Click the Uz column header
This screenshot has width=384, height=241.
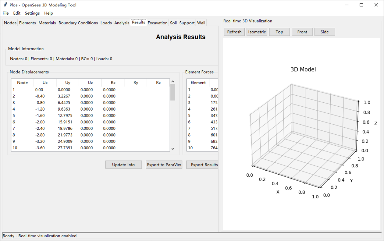[x=90, y=83]
